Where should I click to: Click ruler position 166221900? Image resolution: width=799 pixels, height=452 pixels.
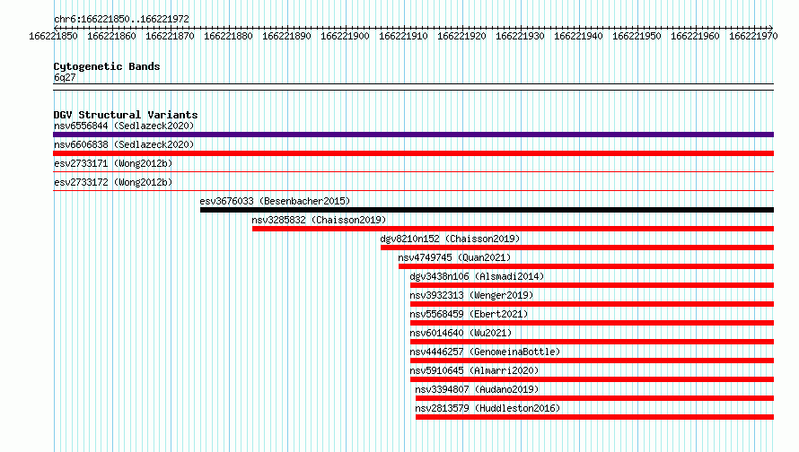click(x=345, y=36)
